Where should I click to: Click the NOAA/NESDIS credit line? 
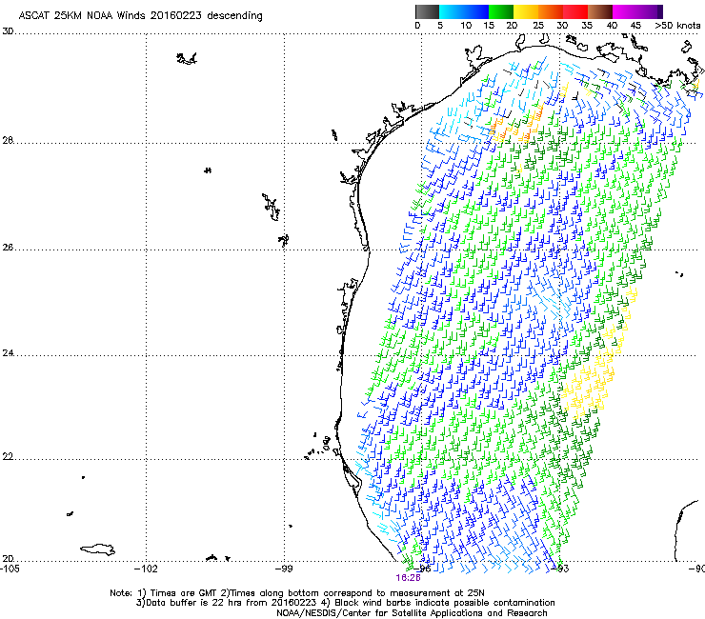pyautogui.click(x=412, y=612)
